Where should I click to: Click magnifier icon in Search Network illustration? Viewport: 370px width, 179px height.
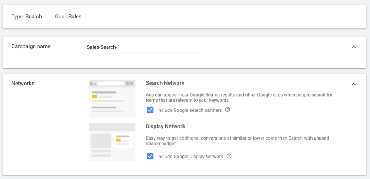click(130, 84)
